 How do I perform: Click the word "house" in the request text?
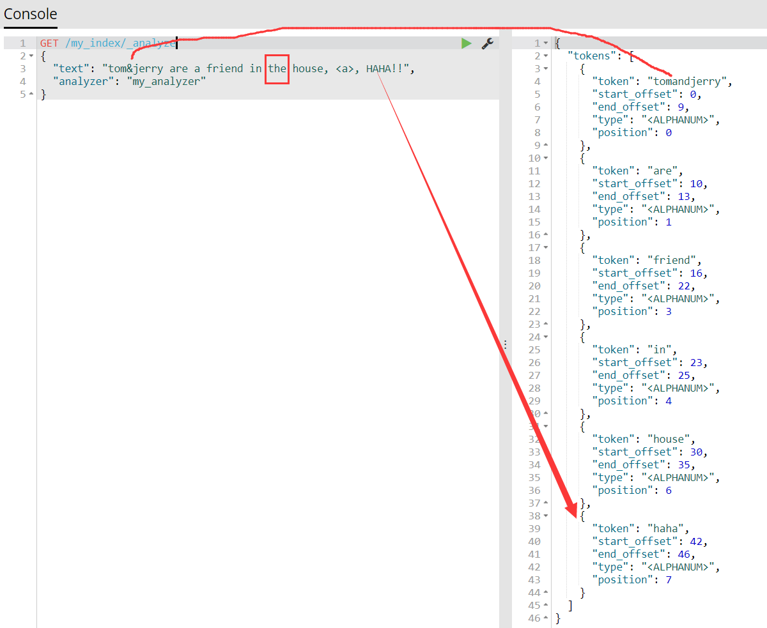308,68
